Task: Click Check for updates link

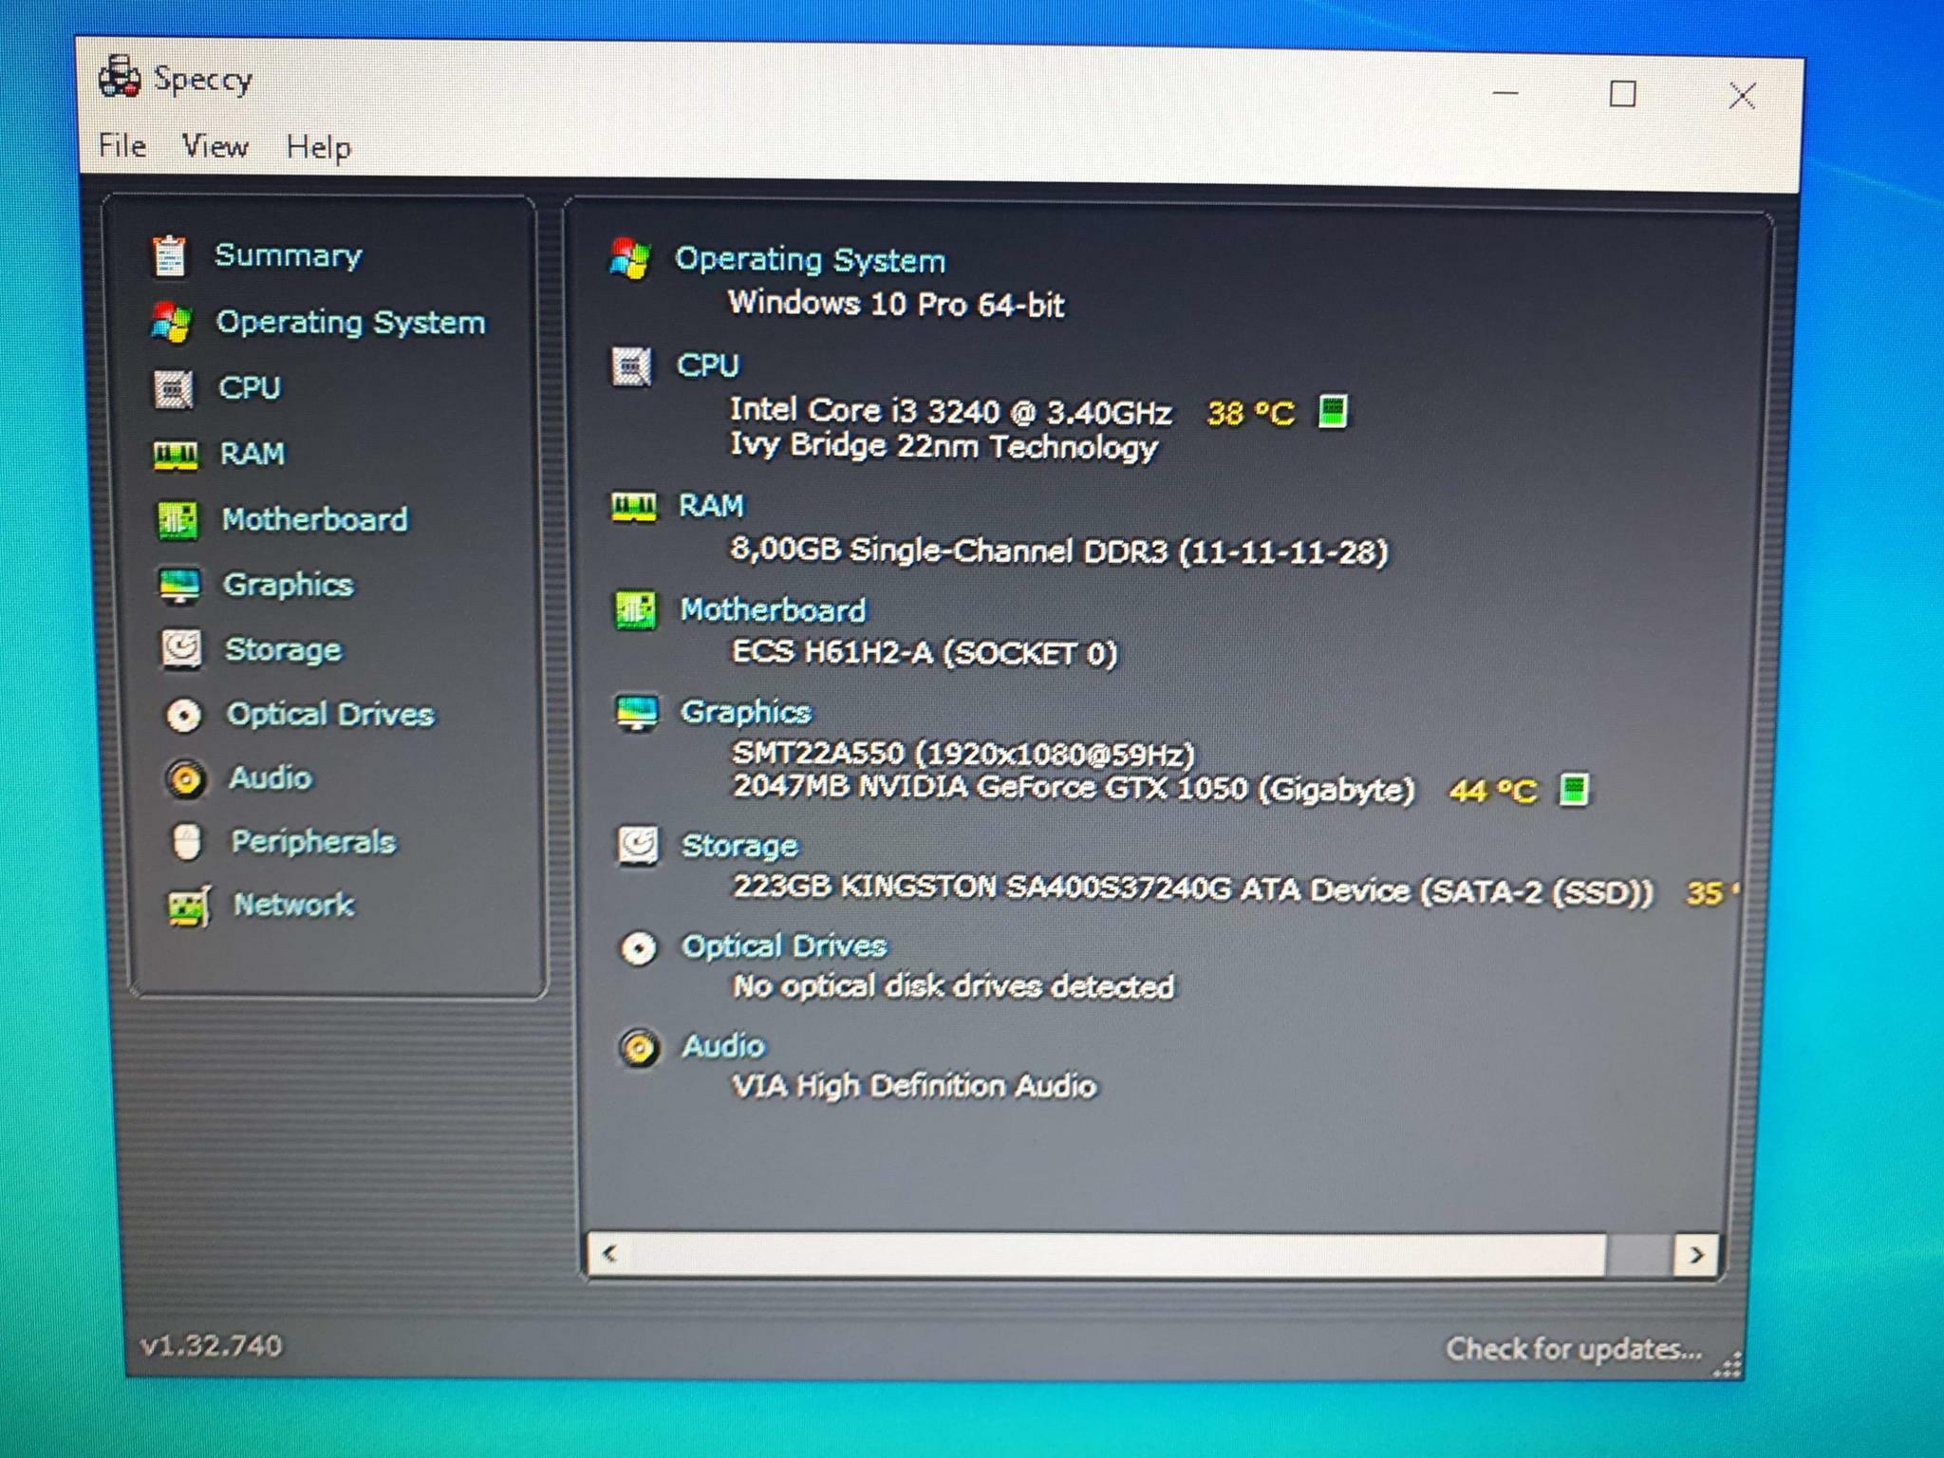Action: pos(1574,1349)
